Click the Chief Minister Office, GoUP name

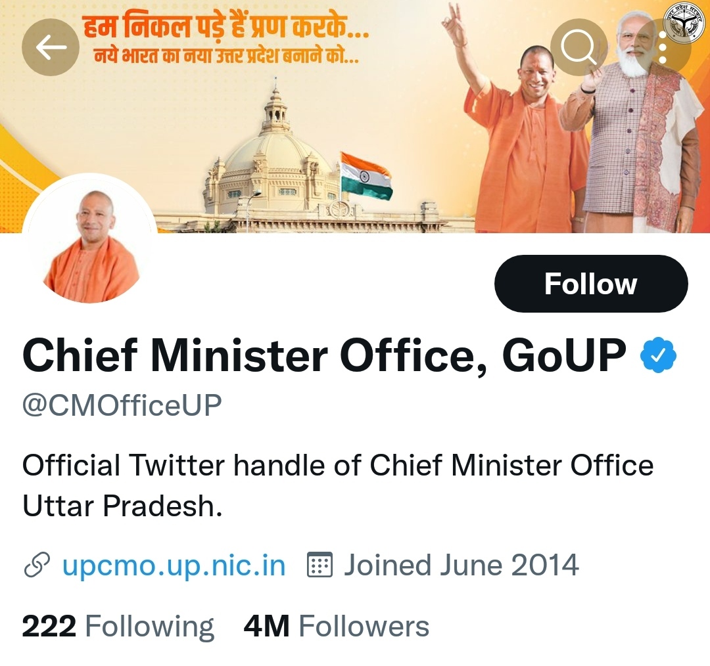[324, 355]
